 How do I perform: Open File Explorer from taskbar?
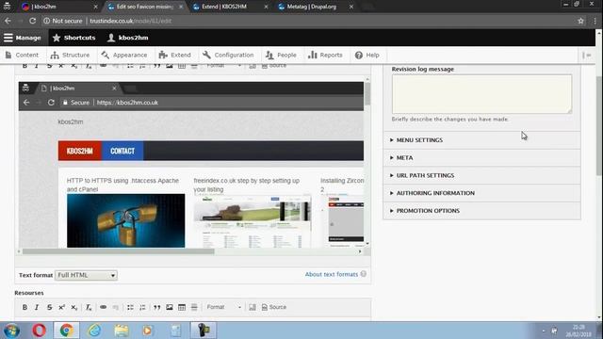coord(122,331)
